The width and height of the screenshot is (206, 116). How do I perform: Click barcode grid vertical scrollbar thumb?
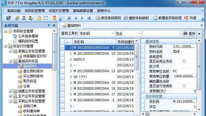coord(137,57)
